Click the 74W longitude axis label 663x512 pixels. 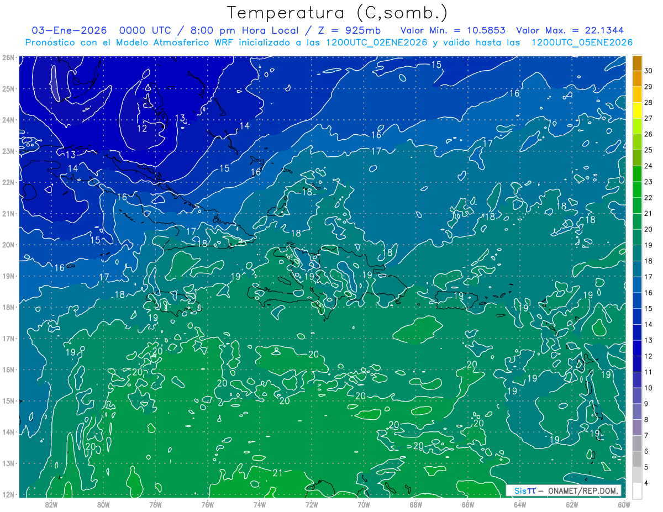coord(259,504)
